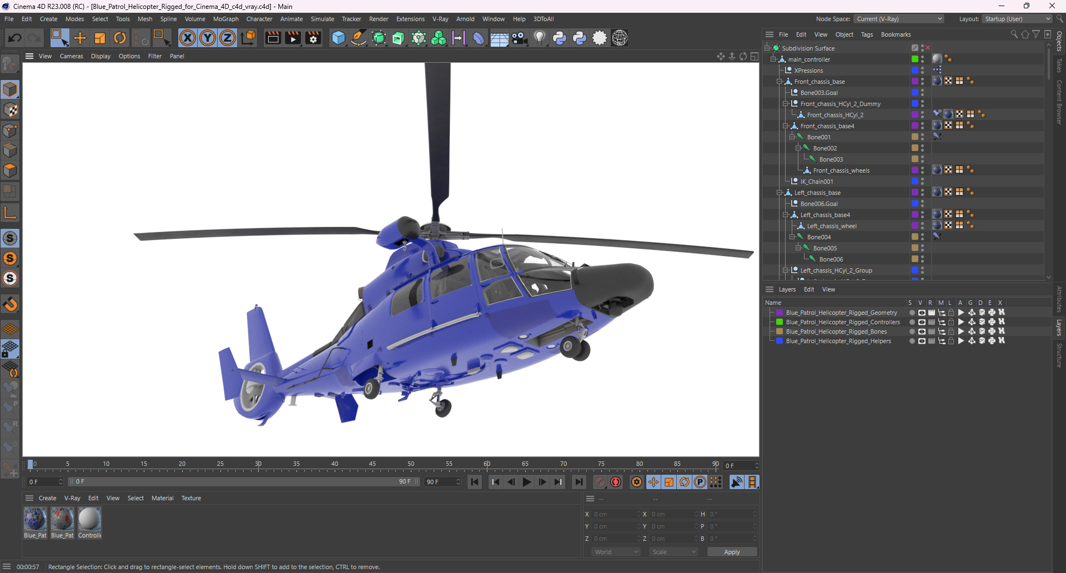Click the Light bulb icon
The image size is (1066, 573).
click(x=540, y=38)
